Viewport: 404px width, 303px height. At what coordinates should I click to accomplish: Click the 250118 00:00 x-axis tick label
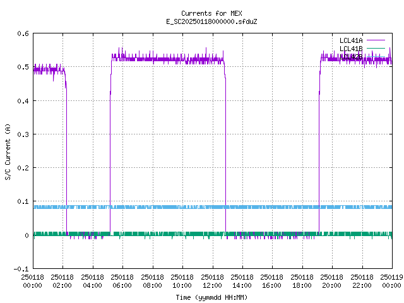click(x=32, y=282)
